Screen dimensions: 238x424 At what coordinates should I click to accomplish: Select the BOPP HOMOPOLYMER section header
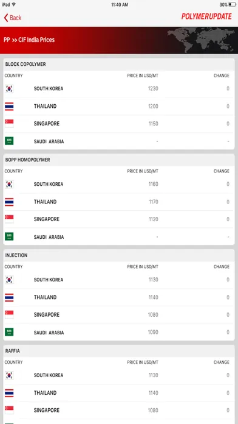[119, 160]
